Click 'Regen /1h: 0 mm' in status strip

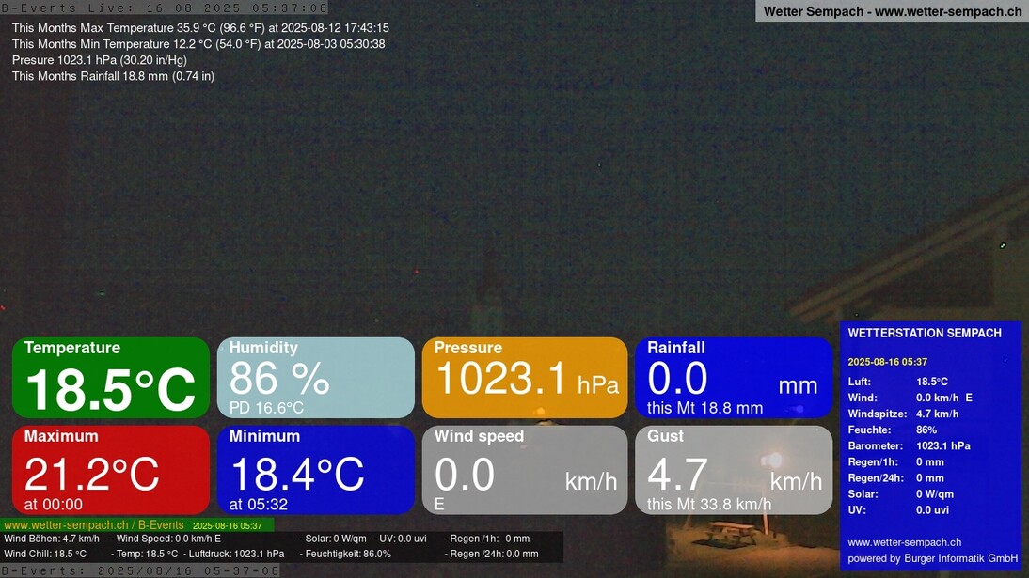[489, 539]
